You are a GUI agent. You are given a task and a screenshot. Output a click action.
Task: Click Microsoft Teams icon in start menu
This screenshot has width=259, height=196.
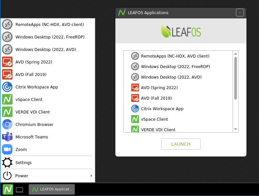[x=7, y=137]
